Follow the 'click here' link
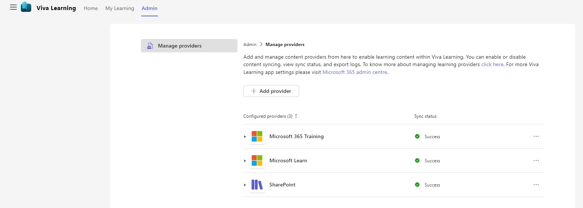The height and width of the screenshot is (208, 583). pos(492,64)
